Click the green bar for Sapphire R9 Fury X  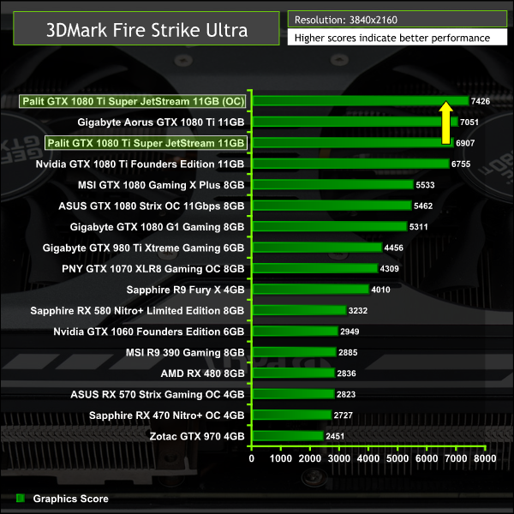311,290
